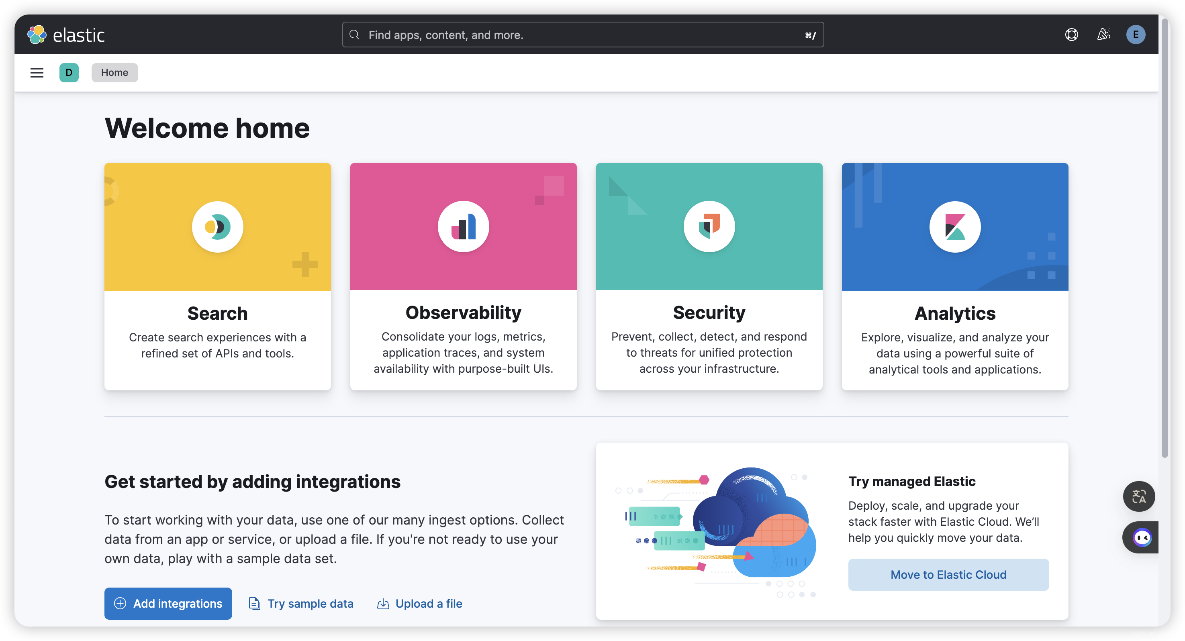Click the Observability solution card icon
Viewport: 1185px width, 641px height.
(464, 226)
